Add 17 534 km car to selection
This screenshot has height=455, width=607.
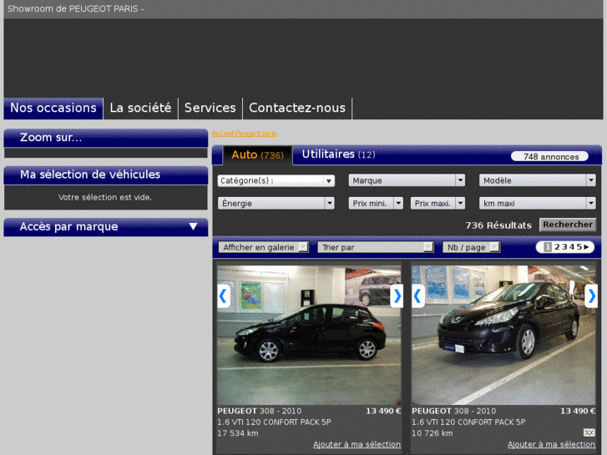pyautogui.click(x=357, y=444)
